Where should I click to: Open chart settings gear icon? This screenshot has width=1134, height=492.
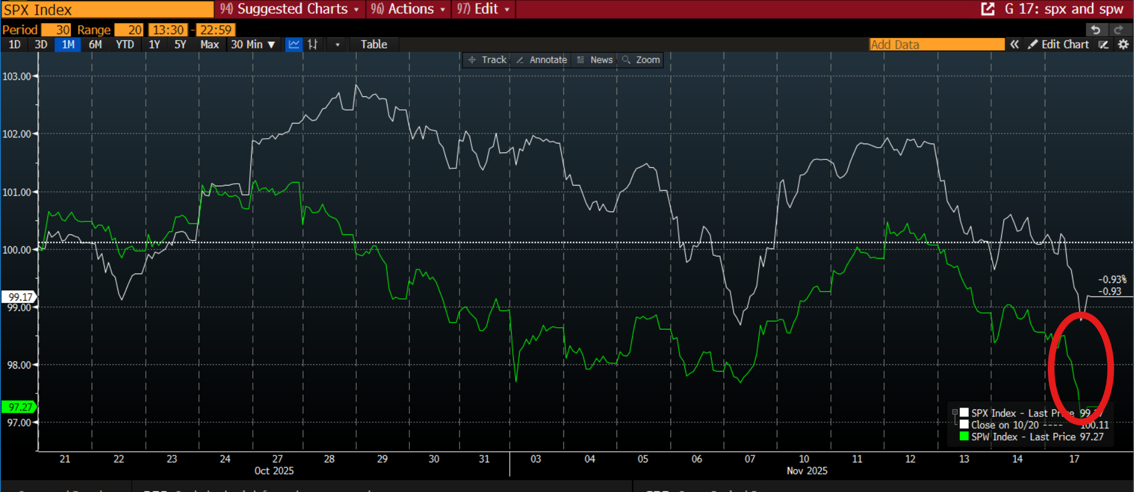tap(1123, 44)
